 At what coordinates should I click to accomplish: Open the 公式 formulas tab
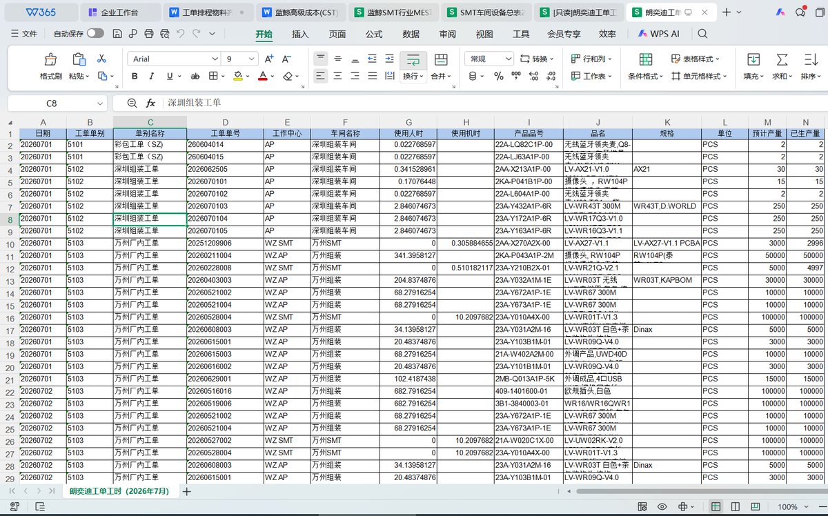coord(374,34)
